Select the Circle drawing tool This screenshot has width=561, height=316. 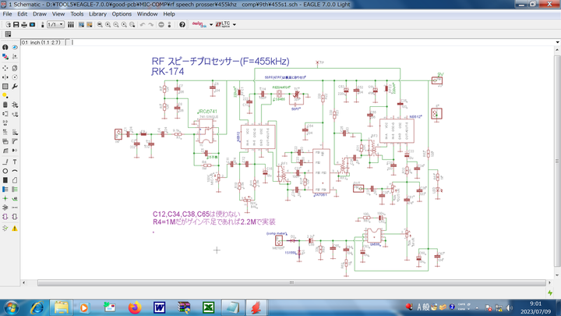pyautogui.click(x=5, y=171)
